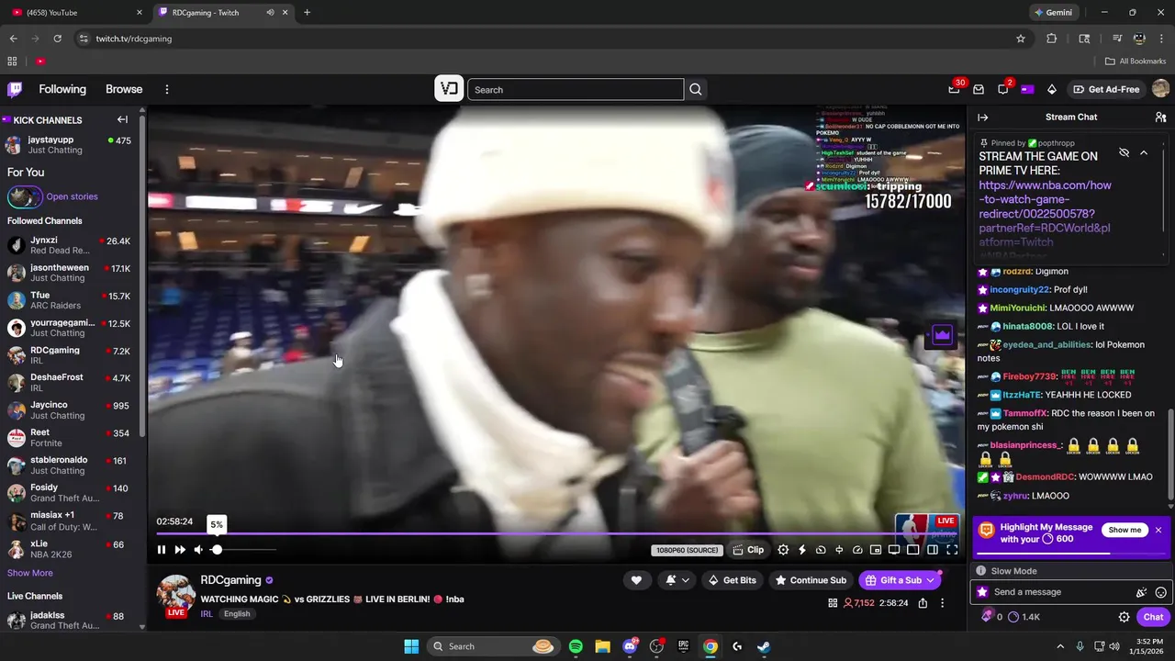The width and height of the screenshot is (1175, 661).
Task: Click the Get Bits diamond icon in header
Action: 1052,89
